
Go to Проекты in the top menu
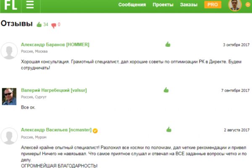(x=163, y=5)
